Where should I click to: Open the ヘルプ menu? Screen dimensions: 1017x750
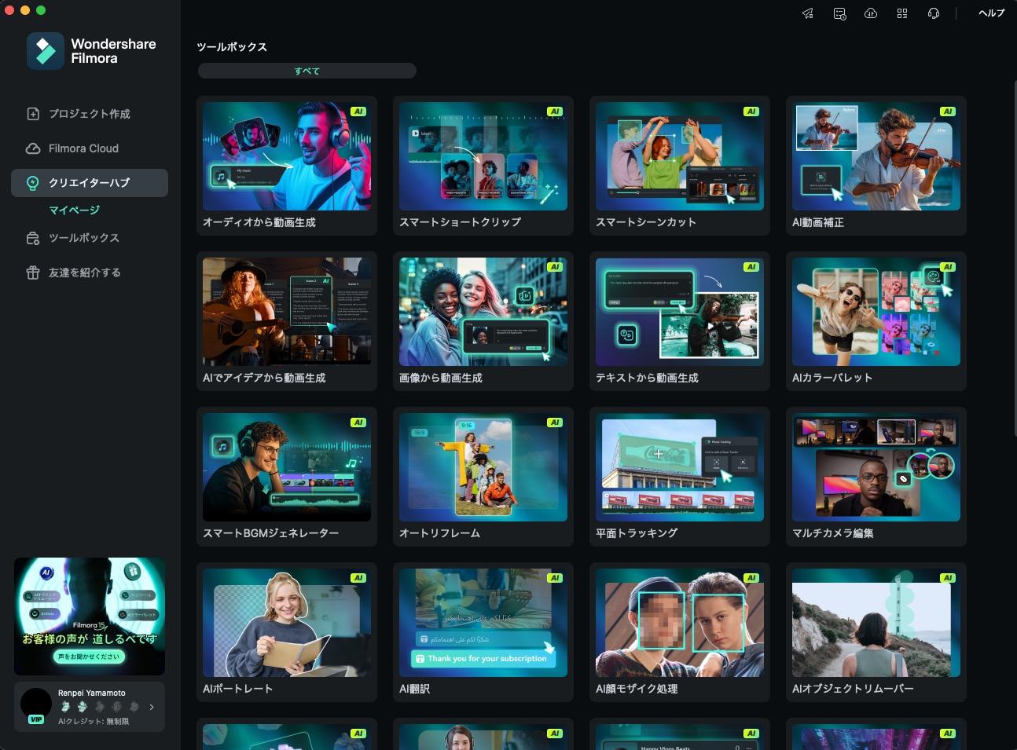(x=991, y=13)
